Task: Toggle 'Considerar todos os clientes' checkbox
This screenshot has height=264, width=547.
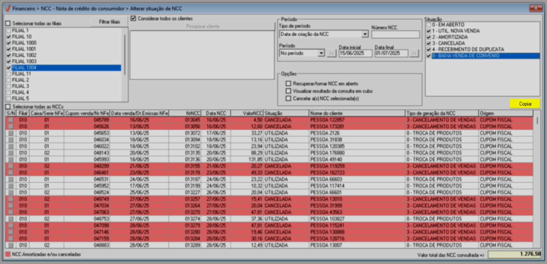Action: click(133, 18)
